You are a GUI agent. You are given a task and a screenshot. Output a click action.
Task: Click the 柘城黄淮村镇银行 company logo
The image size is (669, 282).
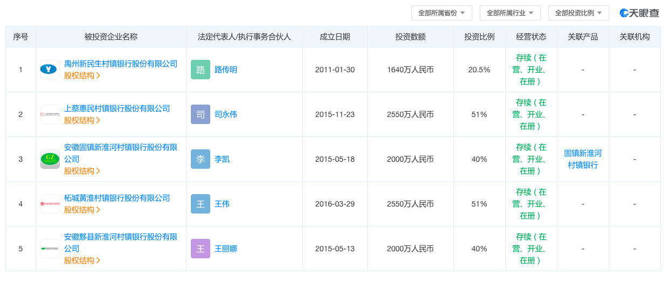click(50, 204)
